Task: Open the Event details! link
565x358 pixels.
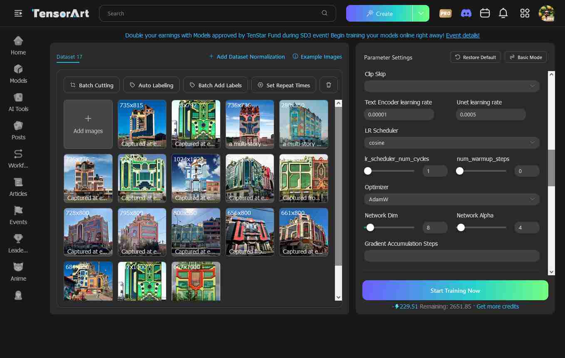Action: tap(463, 35)
